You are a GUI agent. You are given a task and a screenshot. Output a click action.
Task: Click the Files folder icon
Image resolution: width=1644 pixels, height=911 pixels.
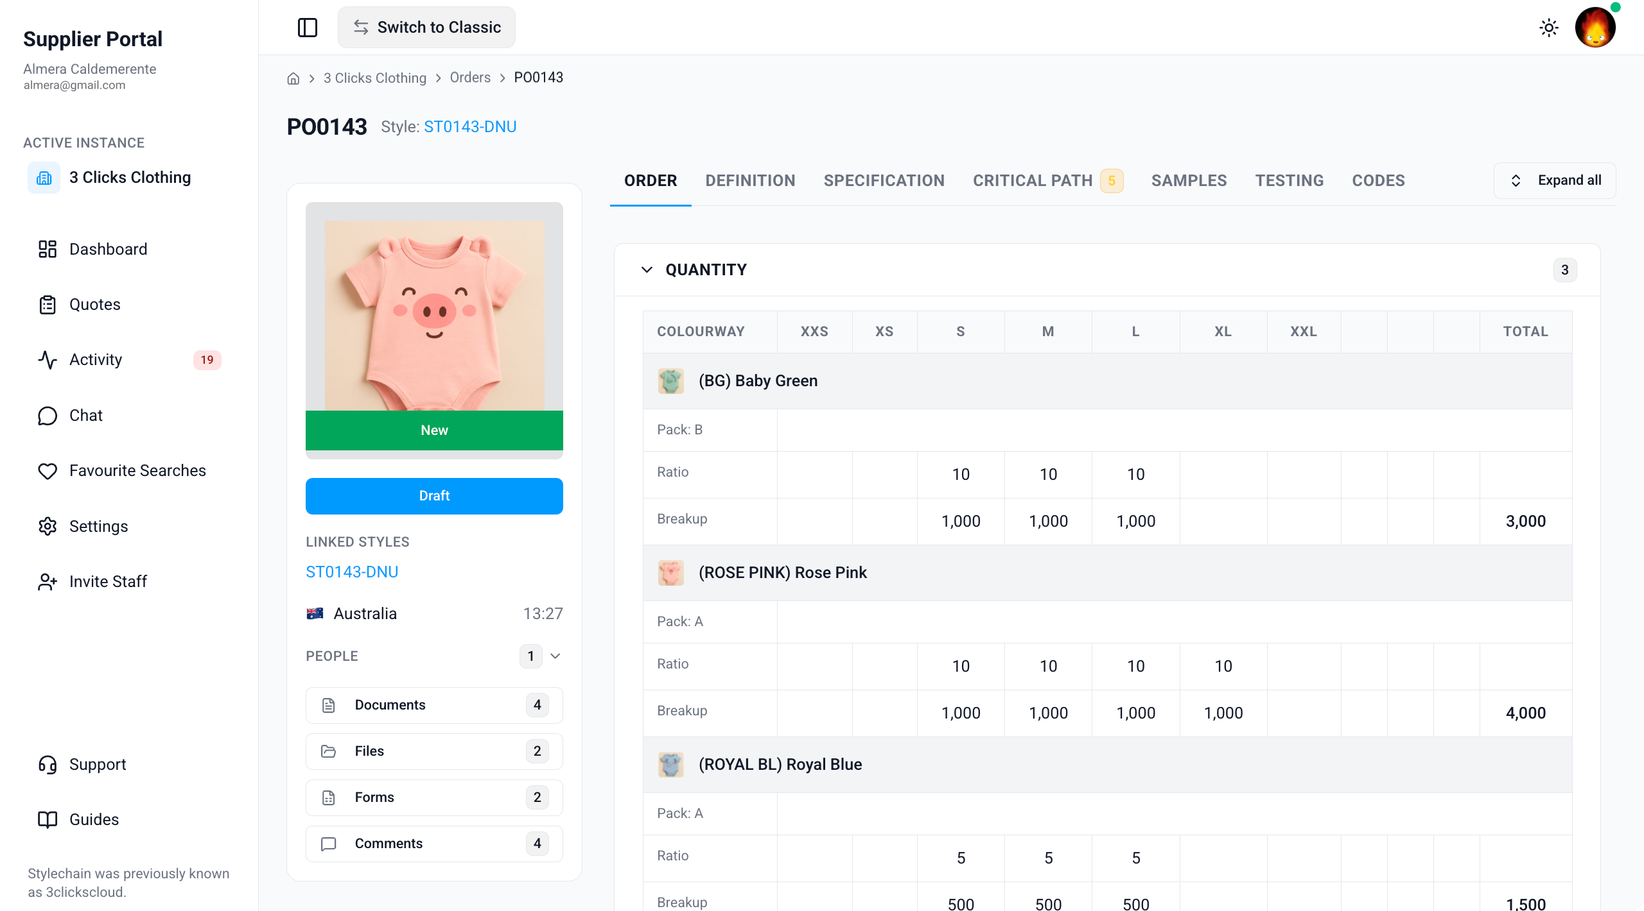click(328, 751)
